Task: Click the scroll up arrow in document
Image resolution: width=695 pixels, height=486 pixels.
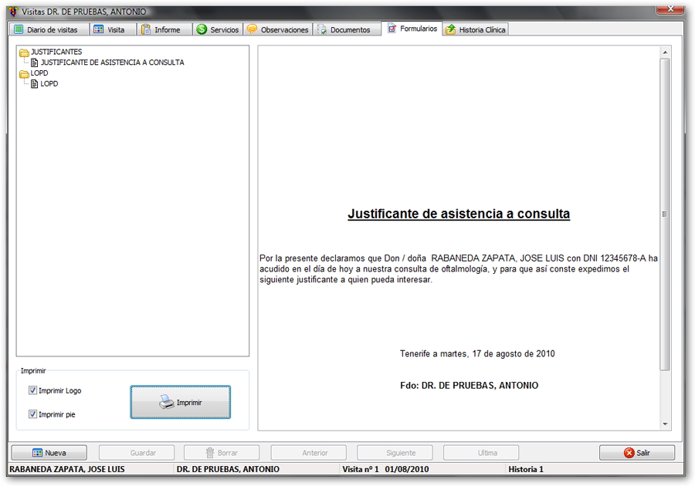Action: [665, 52]
